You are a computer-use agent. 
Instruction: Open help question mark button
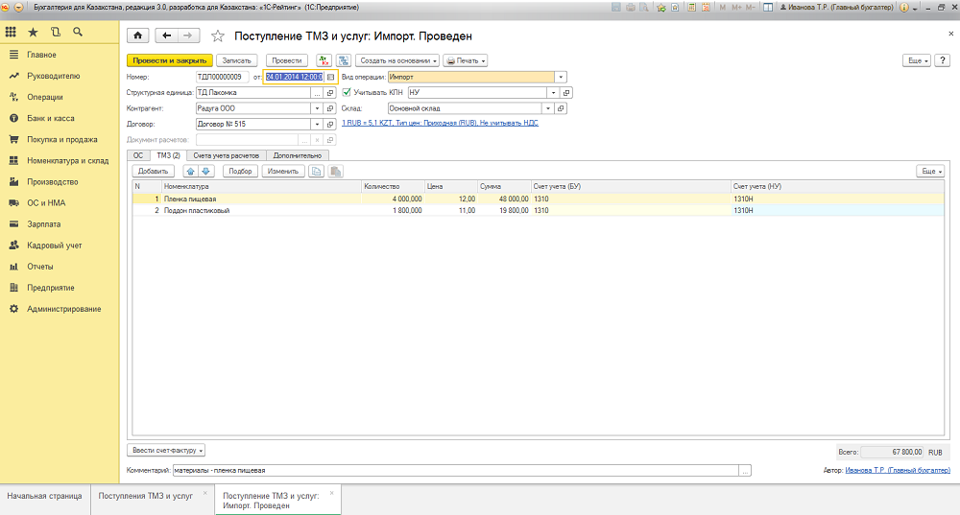[943, 60]
